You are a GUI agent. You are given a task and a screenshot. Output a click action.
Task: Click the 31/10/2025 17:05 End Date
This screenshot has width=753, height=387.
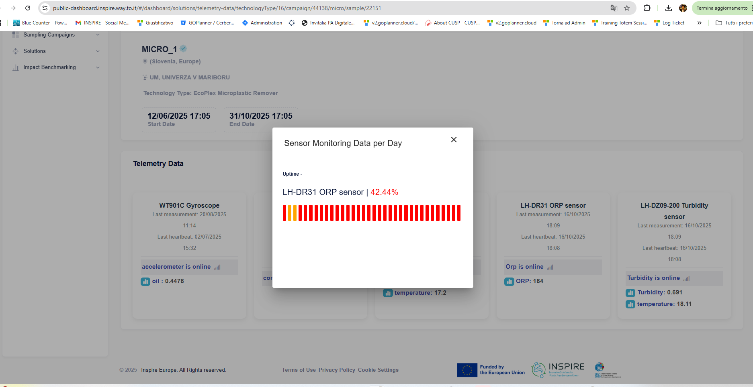click(x=261, y=120)
